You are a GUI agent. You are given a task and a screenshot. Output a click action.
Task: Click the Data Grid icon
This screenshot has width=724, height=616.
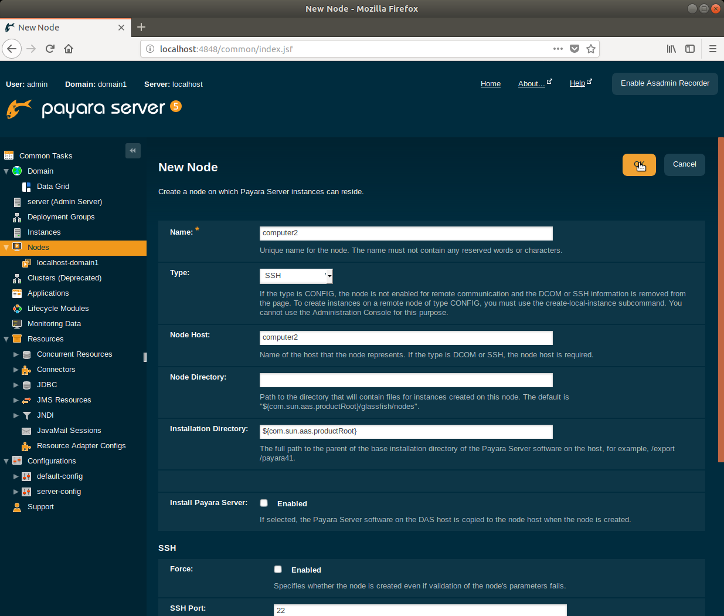[26, 187]
